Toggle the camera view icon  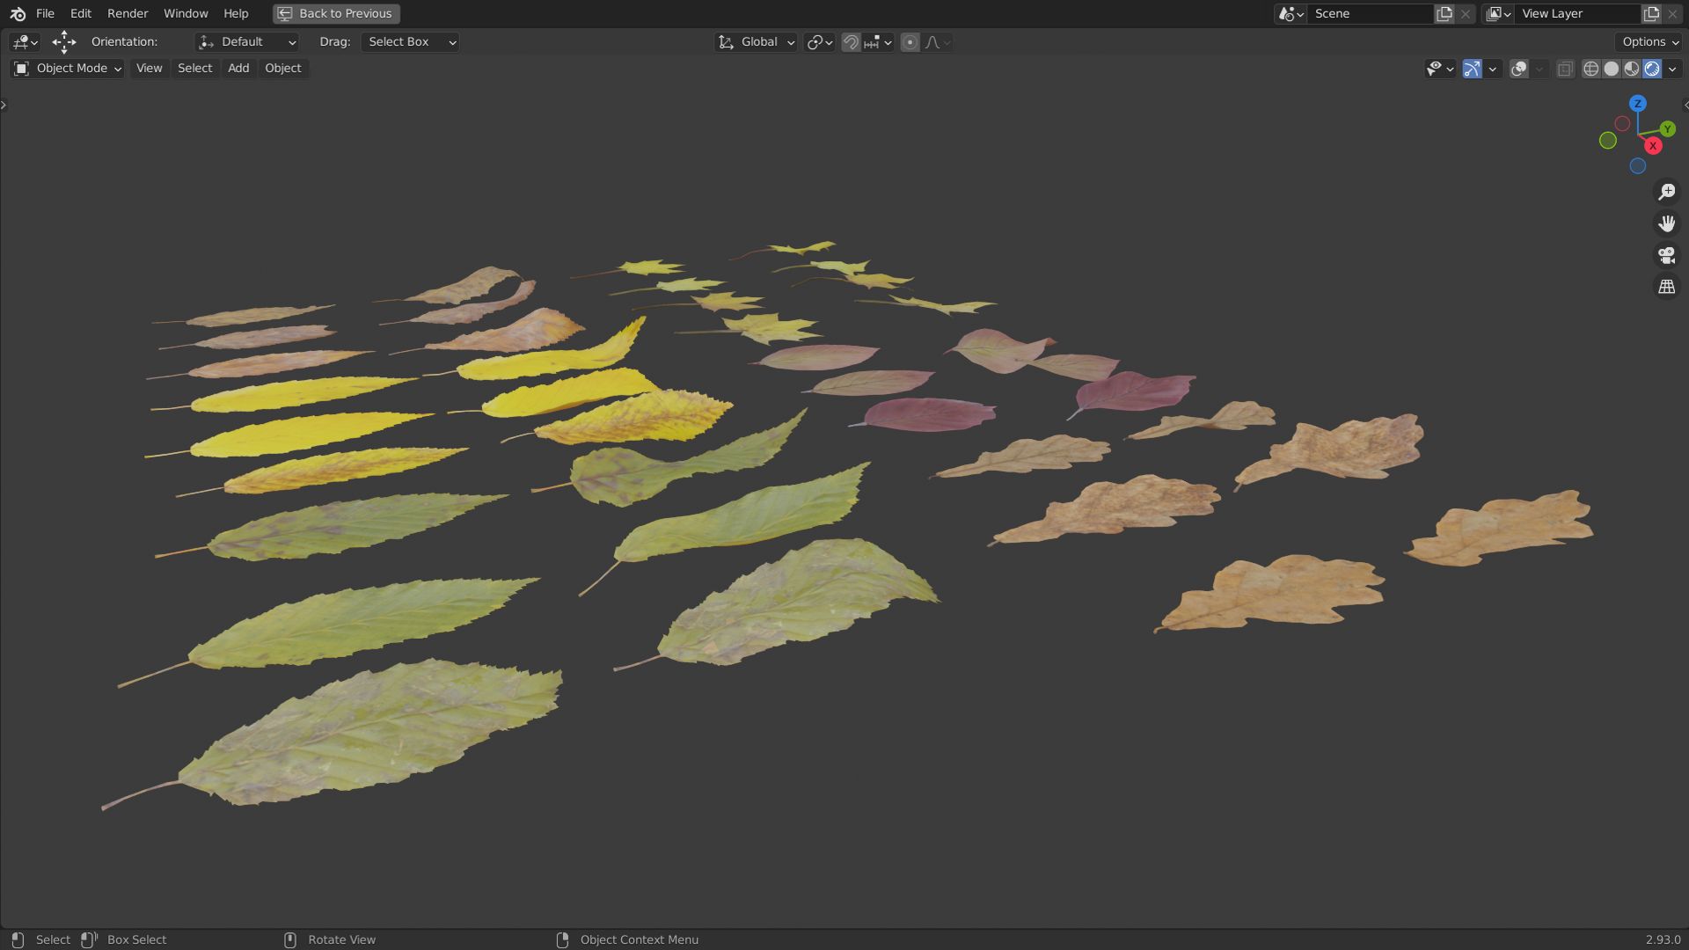pyautogui.click(x=1666, y=255)
